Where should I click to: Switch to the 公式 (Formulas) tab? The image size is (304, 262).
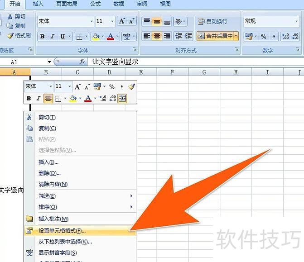click(x=96, y=4)
